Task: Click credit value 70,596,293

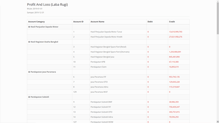Action: click(174, 117)
